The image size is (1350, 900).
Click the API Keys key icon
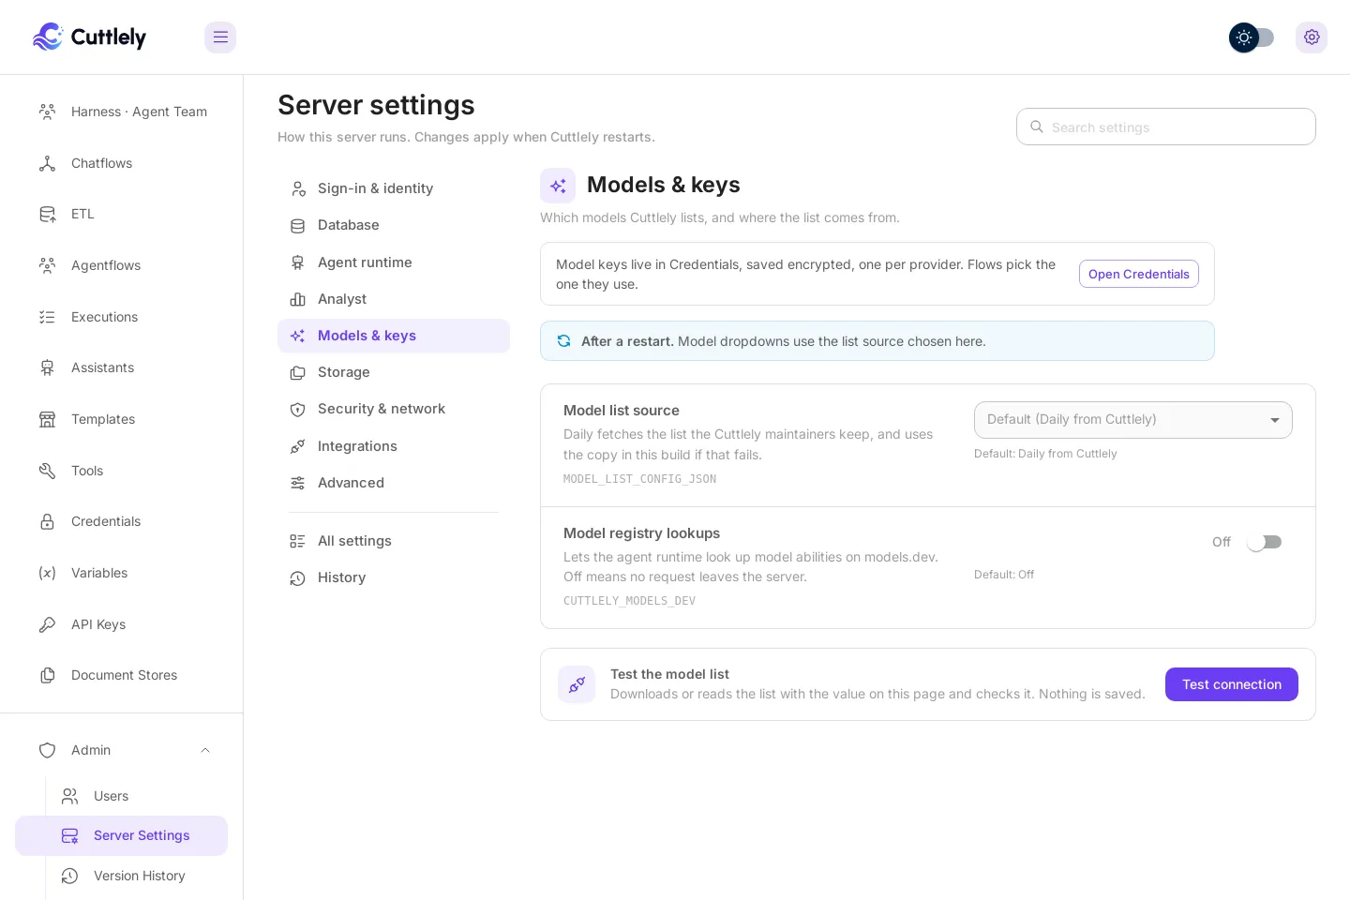click(x=47, y=624)
